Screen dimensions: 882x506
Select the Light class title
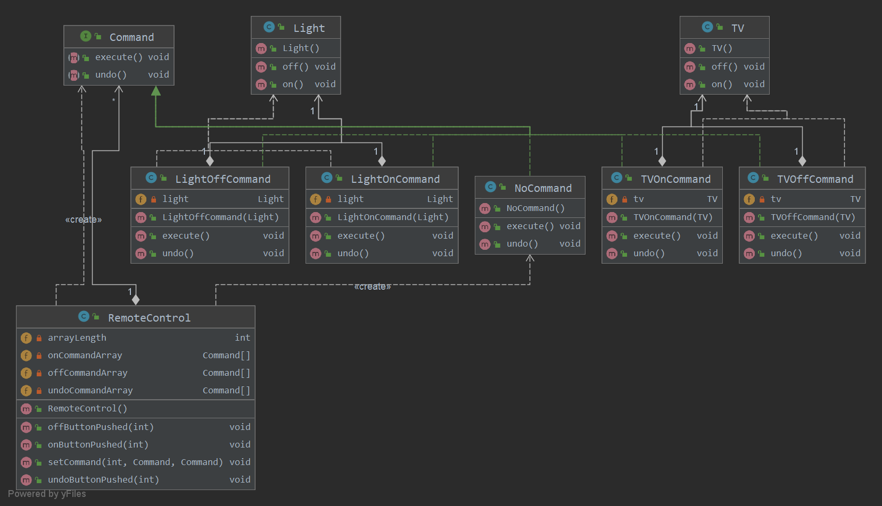point(309,28)
